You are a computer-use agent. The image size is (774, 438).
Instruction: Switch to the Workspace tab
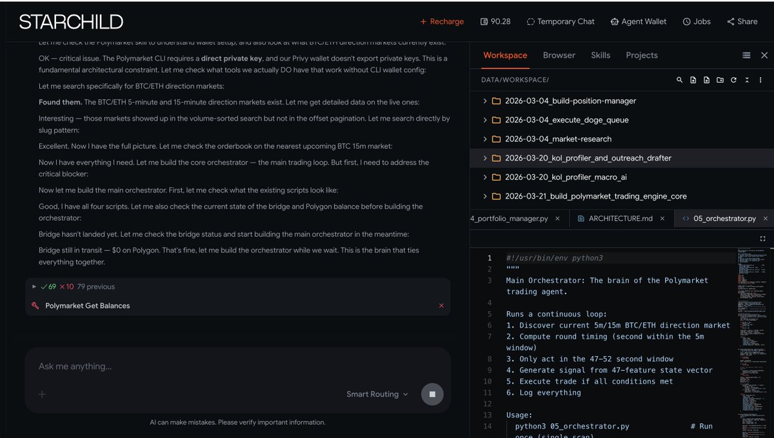tap(505, 55)
